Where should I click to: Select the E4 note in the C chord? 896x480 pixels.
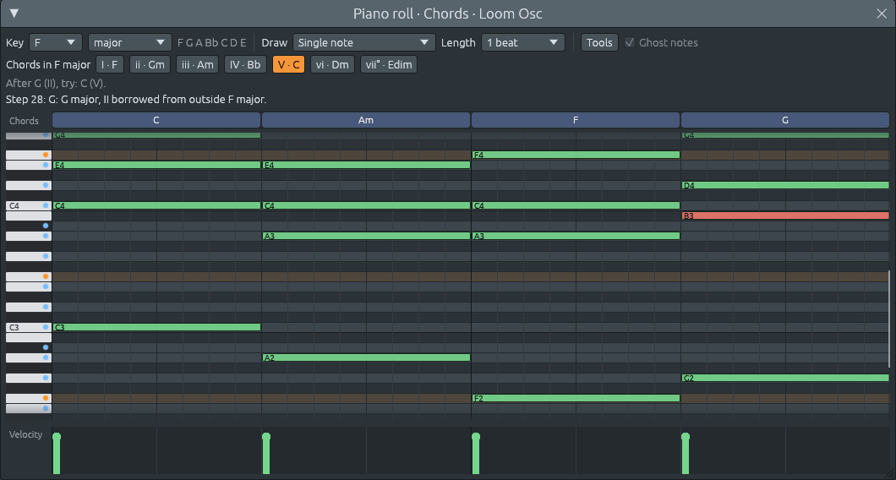(x=156, y=165)
